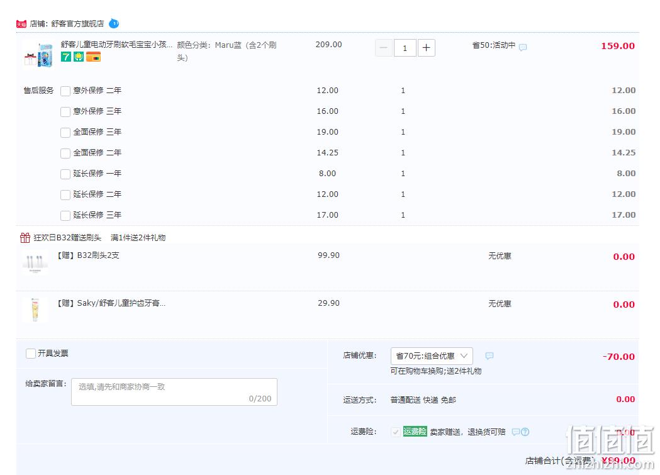Viewport: 660px width, 475px height.
Task: Click the 无优惠 label in B32刷头 row
Action: (500, 256)
